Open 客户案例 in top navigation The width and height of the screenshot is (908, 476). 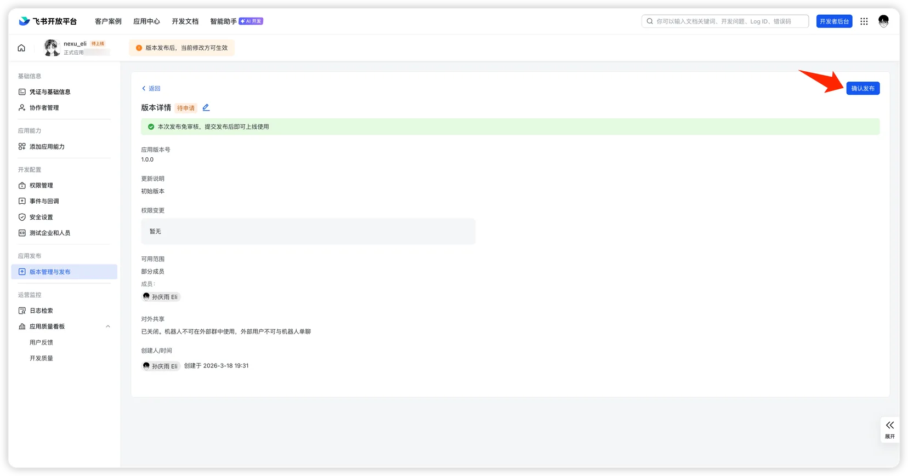(x=108, y=21)
